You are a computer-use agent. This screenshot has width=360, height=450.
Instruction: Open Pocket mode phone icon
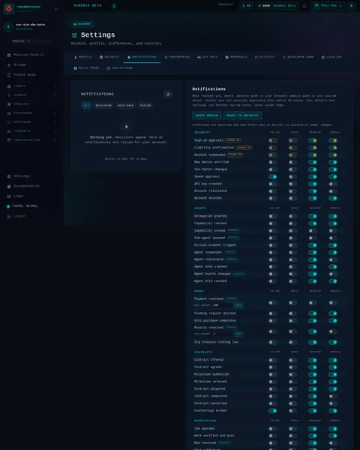click(x=9, y=75)
